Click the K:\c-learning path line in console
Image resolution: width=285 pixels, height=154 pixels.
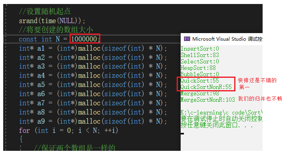coord(221,113)
